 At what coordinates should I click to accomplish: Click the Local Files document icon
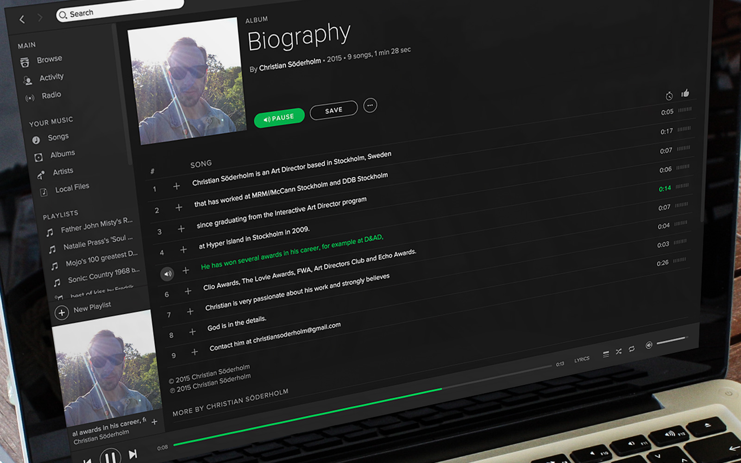click(44, 192)
